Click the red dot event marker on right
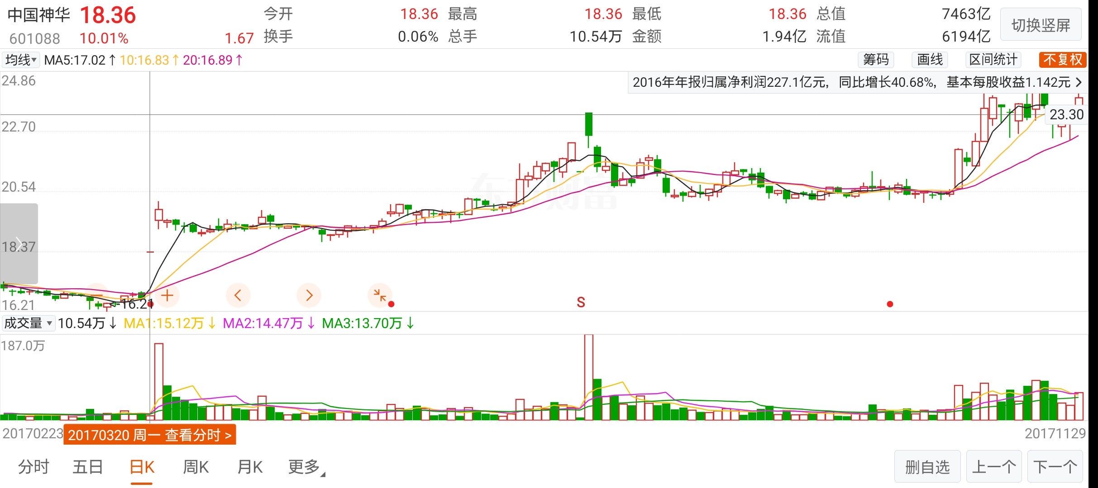1098x488 pixels. 890,304
